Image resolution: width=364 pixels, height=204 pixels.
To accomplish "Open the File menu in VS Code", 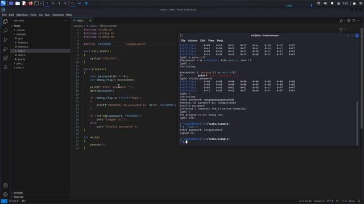I will pyautogui.click(x=4, y=15).
